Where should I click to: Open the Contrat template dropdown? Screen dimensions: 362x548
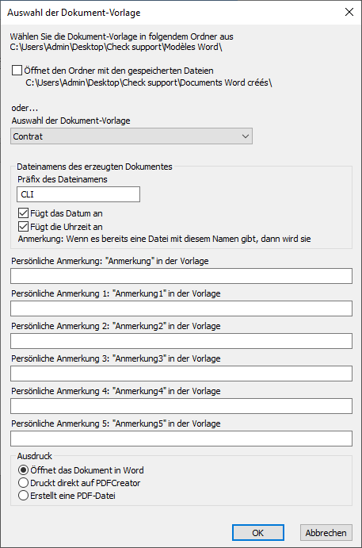pos(131,136)
